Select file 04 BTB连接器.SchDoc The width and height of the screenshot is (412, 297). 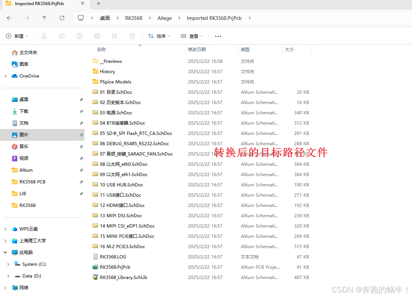(x=119, y=123)
